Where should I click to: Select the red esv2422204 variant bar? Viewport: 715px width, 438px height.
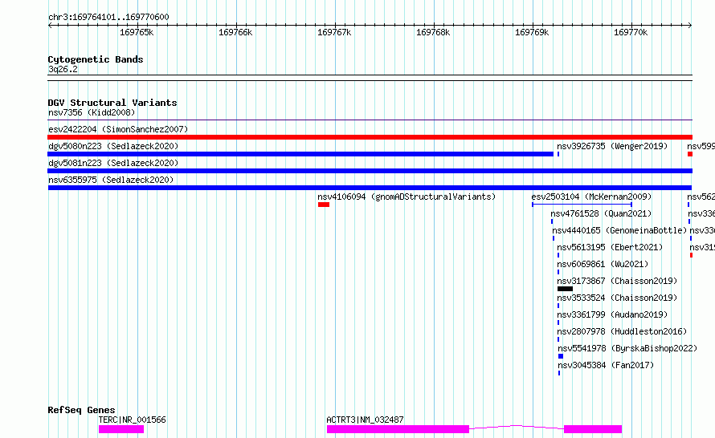click(370, 137)
